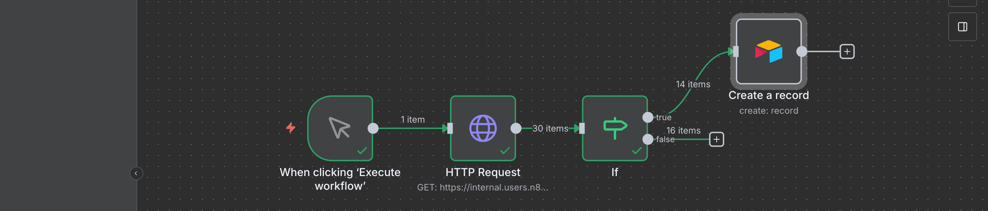
Task: Click the red lightning trigger indicator
Action: 291,127
